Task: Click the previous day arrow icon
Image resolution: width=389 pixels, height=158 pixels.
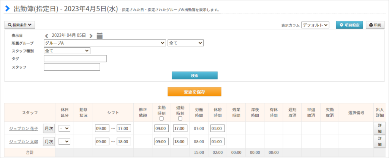Action: 46,36
